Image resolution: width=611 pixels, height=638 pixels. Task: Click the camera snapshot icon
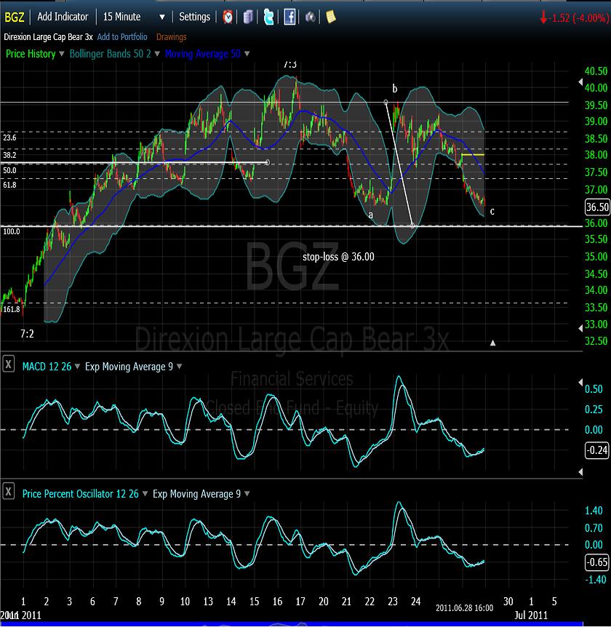[311, 17]
